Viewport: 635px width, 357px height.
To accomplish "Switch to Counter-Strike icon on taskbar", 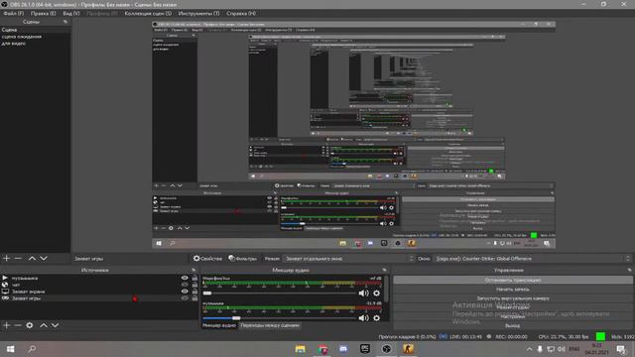I will click(x=408, y=349).
